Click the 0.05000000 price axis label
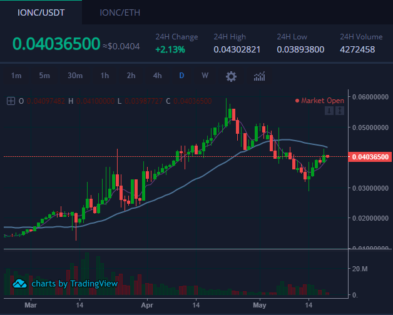This screenshot has width=393, height=315. tap(370, 127)
